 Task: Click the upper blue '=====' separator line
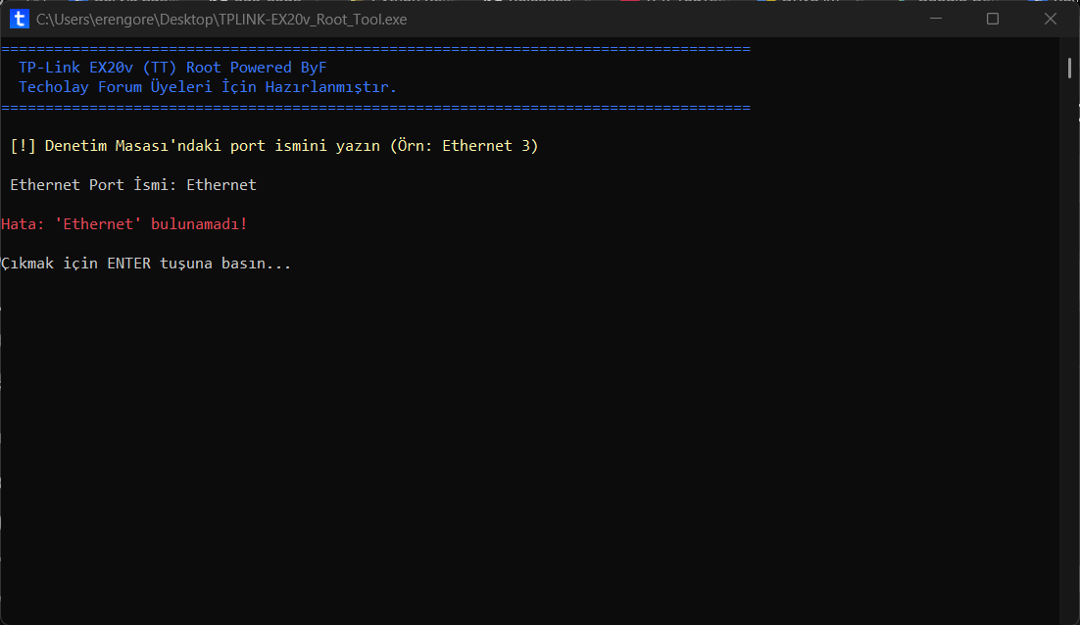(375, 49)
